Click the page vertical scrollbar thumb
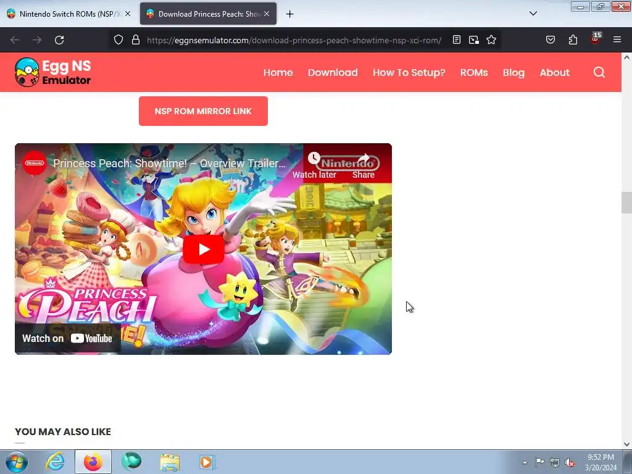Image resolution: width=632 pixels, height=474 pixels. point(626,202)
